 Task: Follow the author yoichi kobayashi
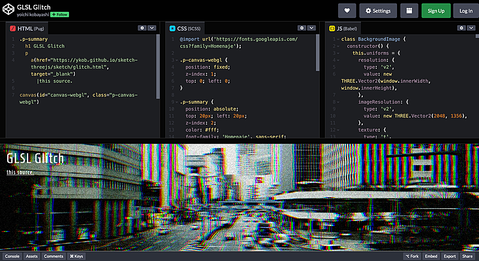(59, 13)
